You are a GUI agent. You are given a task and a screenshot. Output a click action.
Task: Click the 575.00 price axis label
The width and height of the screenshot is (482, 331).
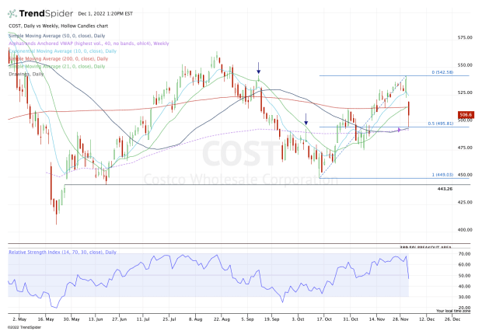[465, 37]
